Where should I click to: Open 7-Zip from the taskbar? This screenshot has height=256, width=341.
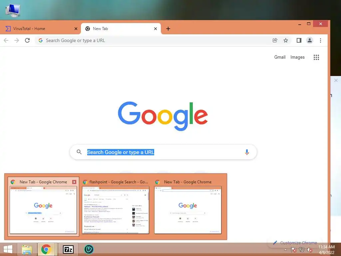pos(68,249)
